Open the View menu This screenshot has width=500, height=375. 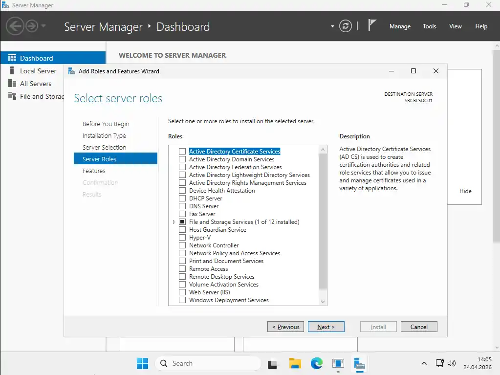point(456,26)
